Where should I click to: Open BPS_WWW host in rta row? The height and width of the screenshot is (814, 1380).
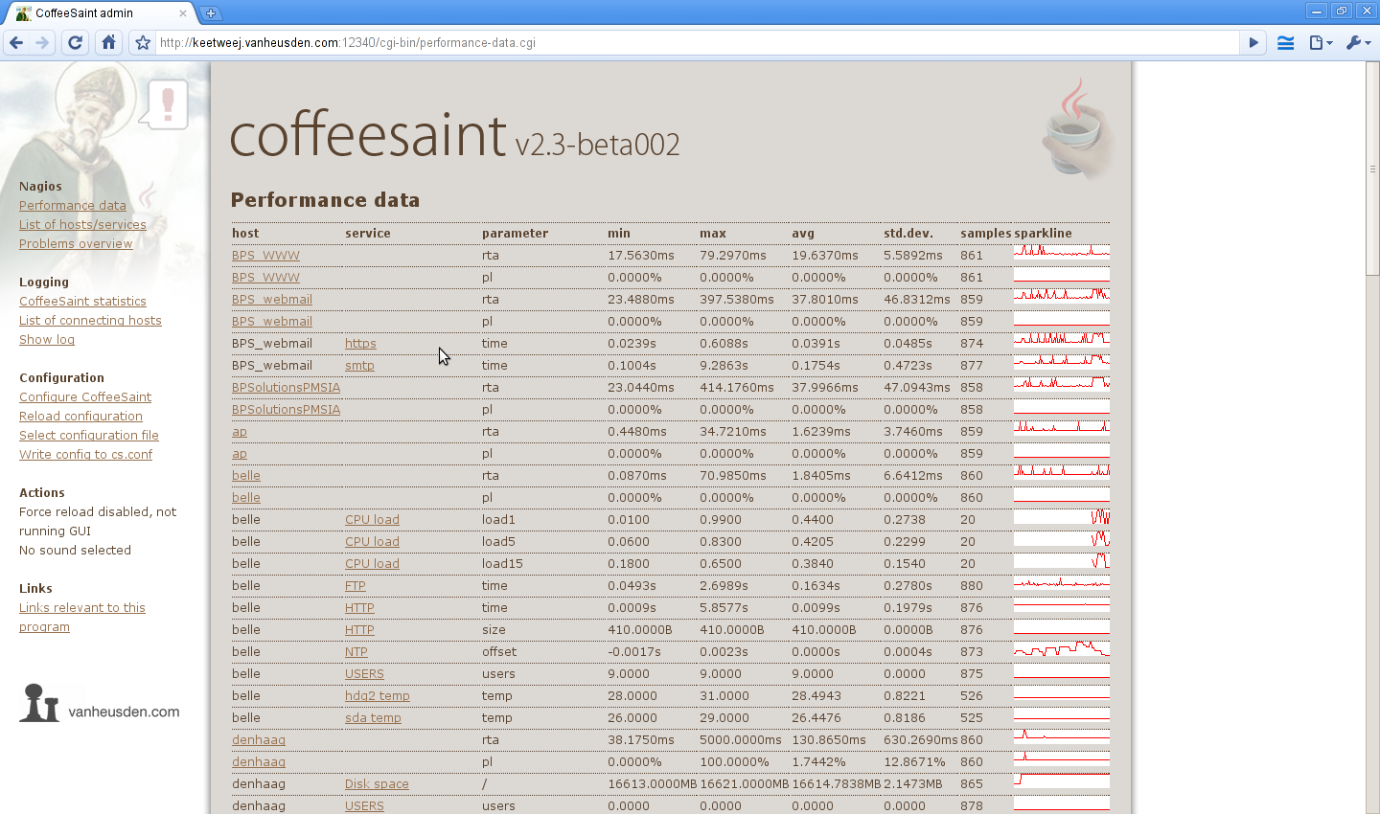point(265,256)
